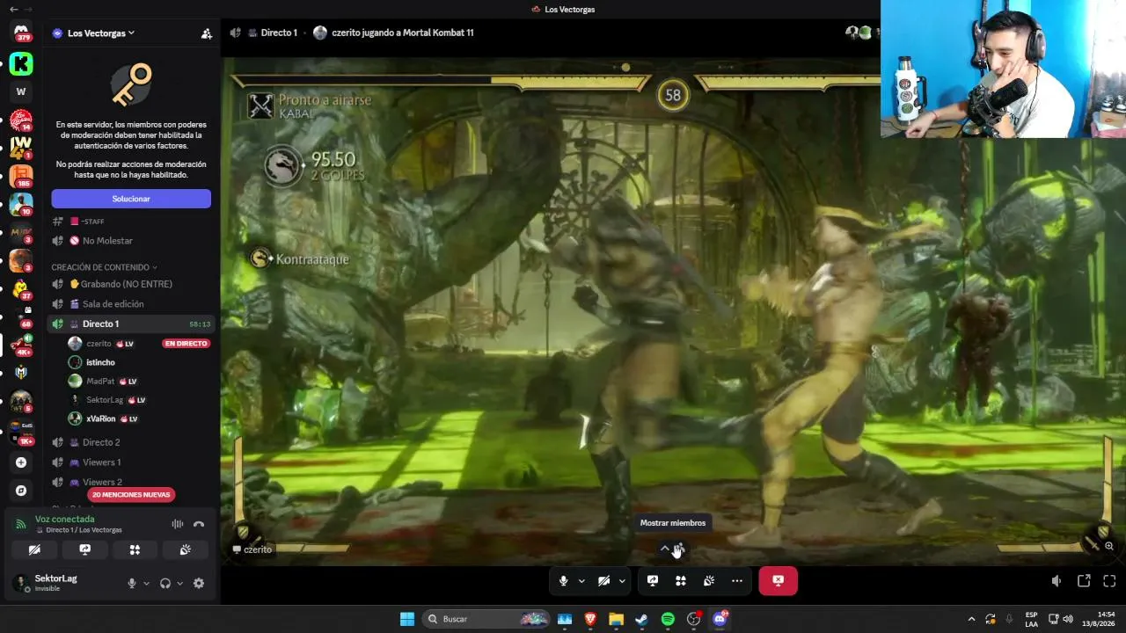
Task: Go back with the navigation arrow
Action: [12, 9]
